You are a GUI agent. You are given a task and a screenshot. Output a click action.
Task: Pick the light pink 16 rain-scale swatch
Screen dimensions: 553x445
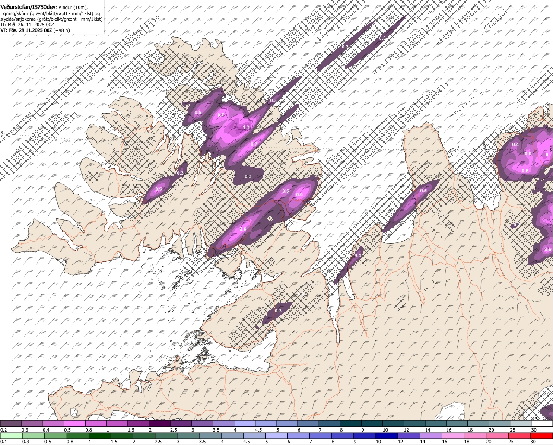coord(453,436)
